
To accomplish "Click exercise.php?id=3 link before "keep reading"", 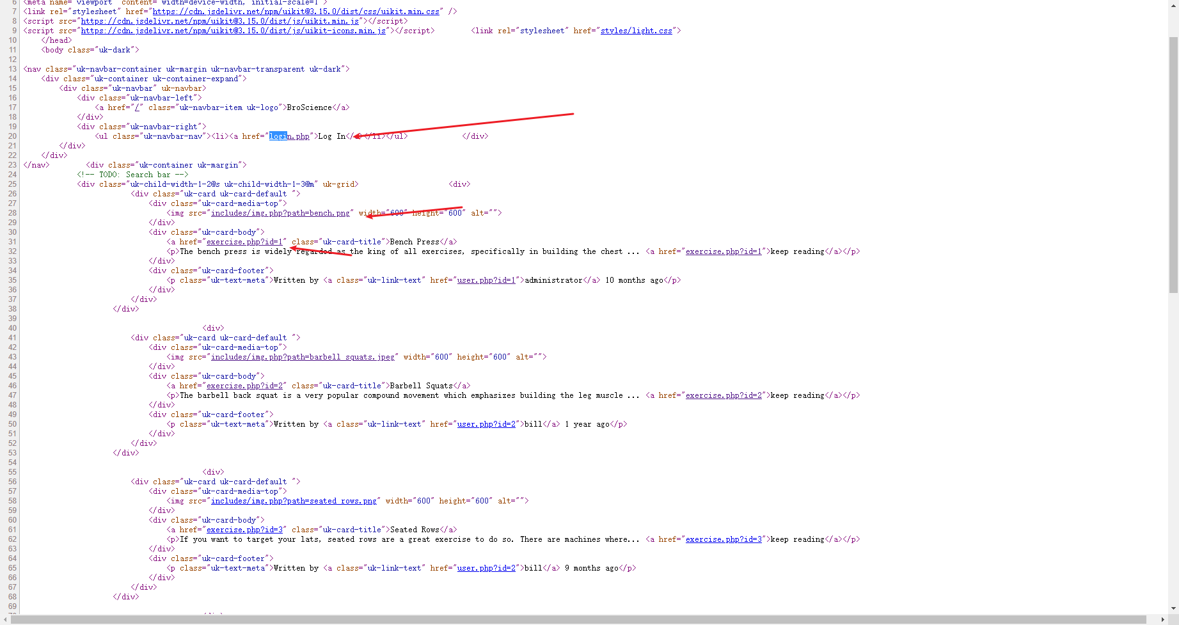I will [x=724, y=539].
